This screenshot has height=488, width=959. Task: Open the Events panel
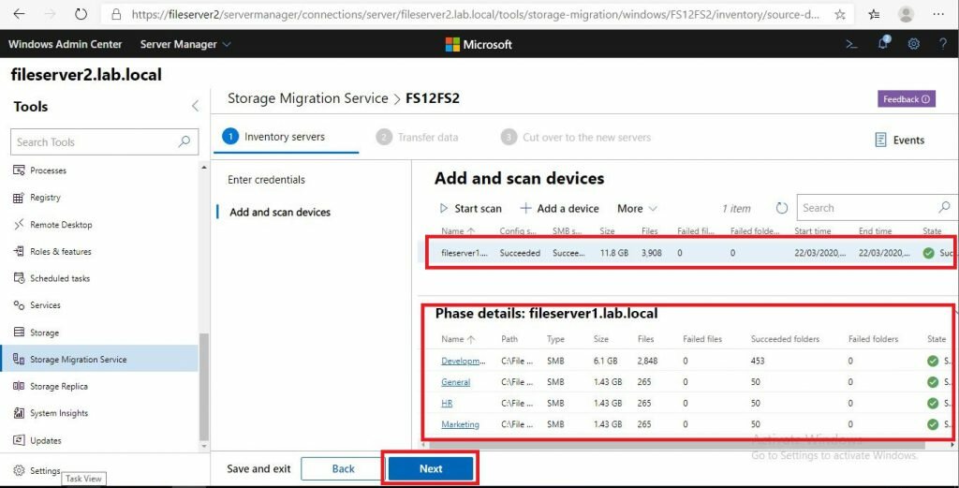click(899, 140)
